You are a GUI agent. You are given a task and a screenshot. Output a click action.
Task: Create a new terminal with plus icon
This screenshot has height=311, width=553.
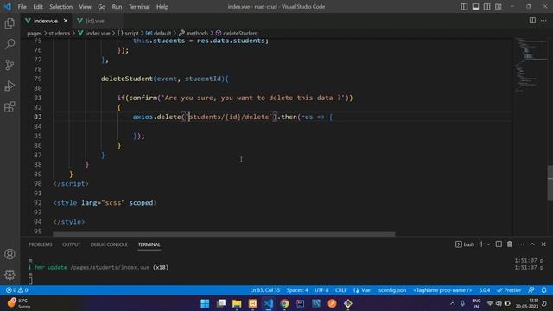coord(481,244)
